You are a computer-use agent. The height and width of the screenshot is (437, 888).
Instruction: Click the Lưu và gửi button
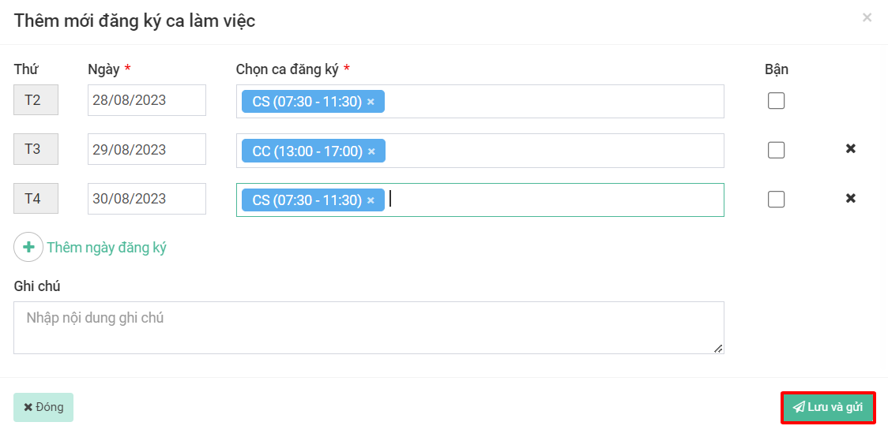(828, 408)
